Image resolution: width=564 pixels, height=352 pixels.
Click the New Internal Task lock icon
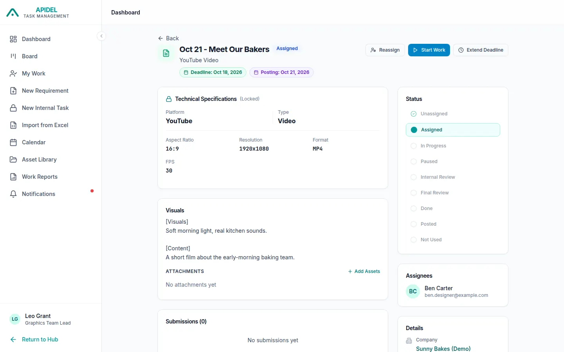coord(13,108)
